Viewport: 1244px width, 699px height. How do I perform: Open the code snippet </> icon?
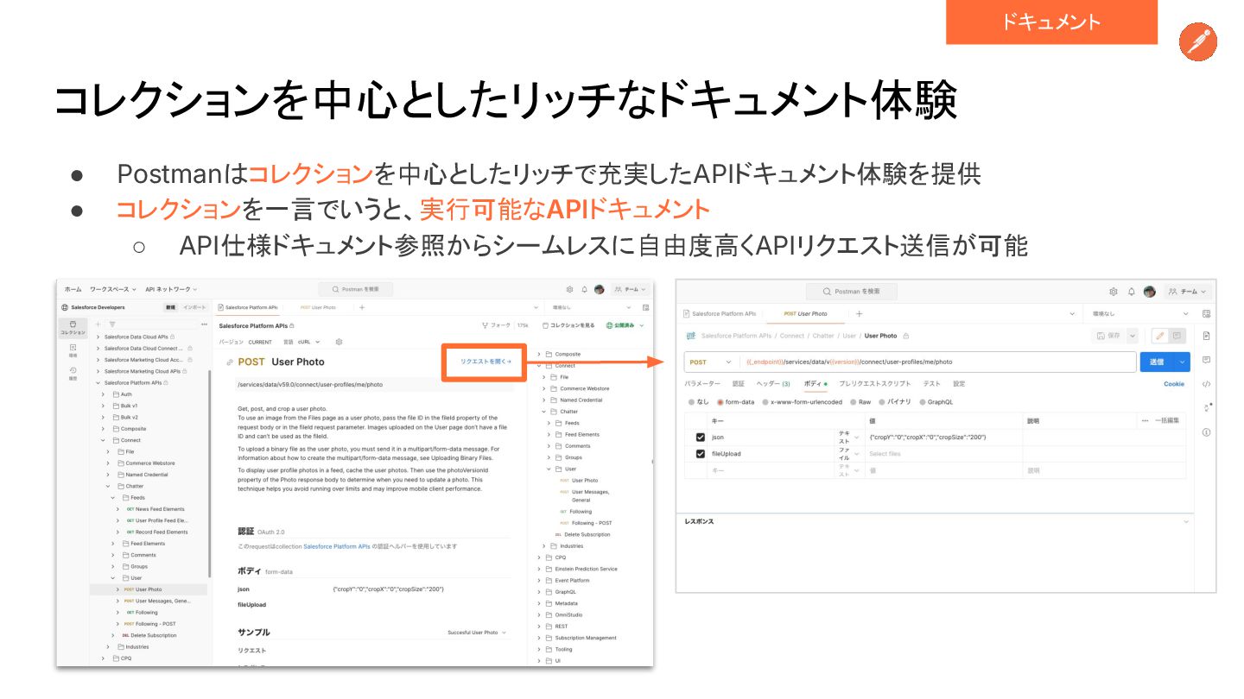[1207, 384]
